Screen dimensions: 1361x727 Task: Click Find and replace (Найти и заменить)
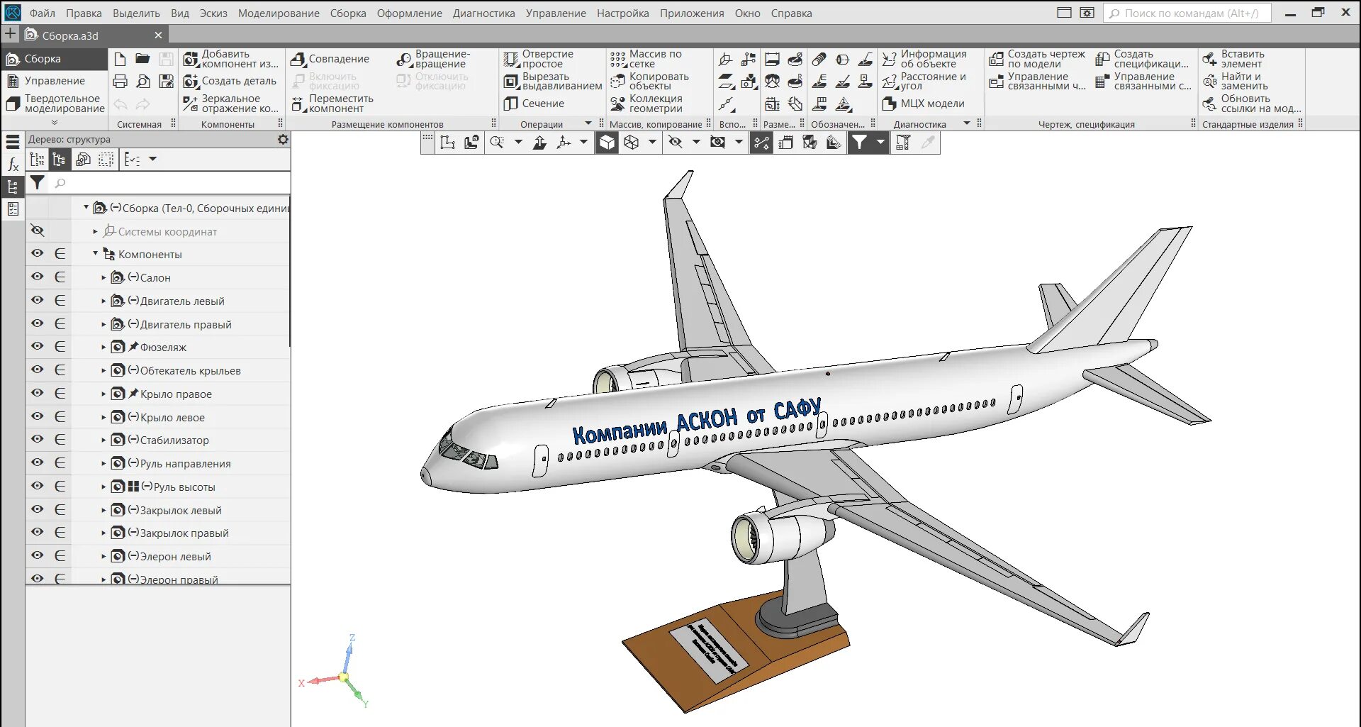coord(1236,82)
